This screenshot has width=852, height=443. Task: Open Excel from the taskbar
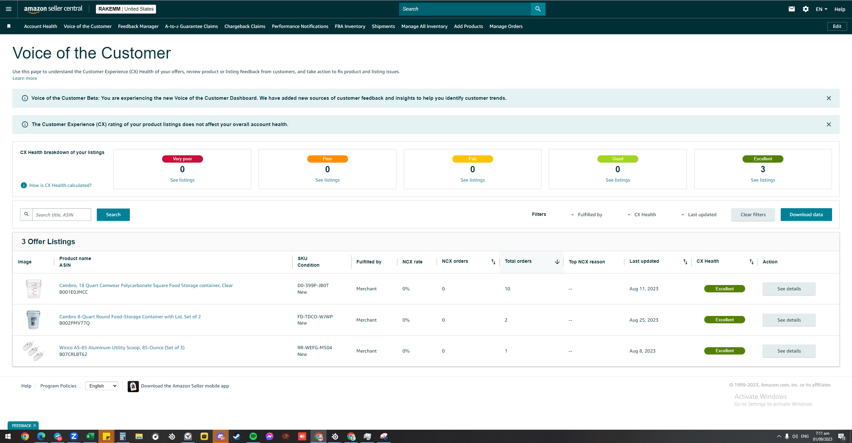tap(90, 436)
